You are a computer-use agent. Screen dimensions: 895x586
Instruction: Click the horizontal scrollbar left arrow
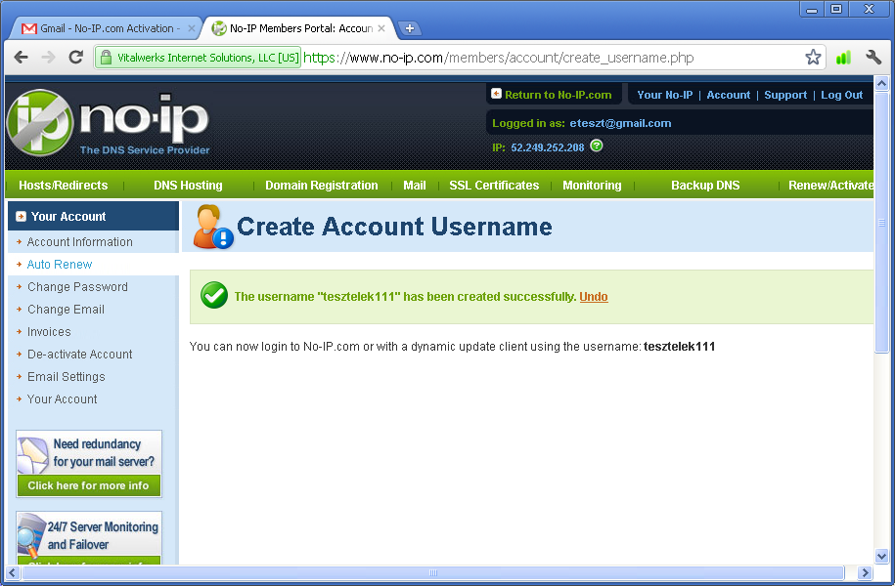tap(13, 572)
